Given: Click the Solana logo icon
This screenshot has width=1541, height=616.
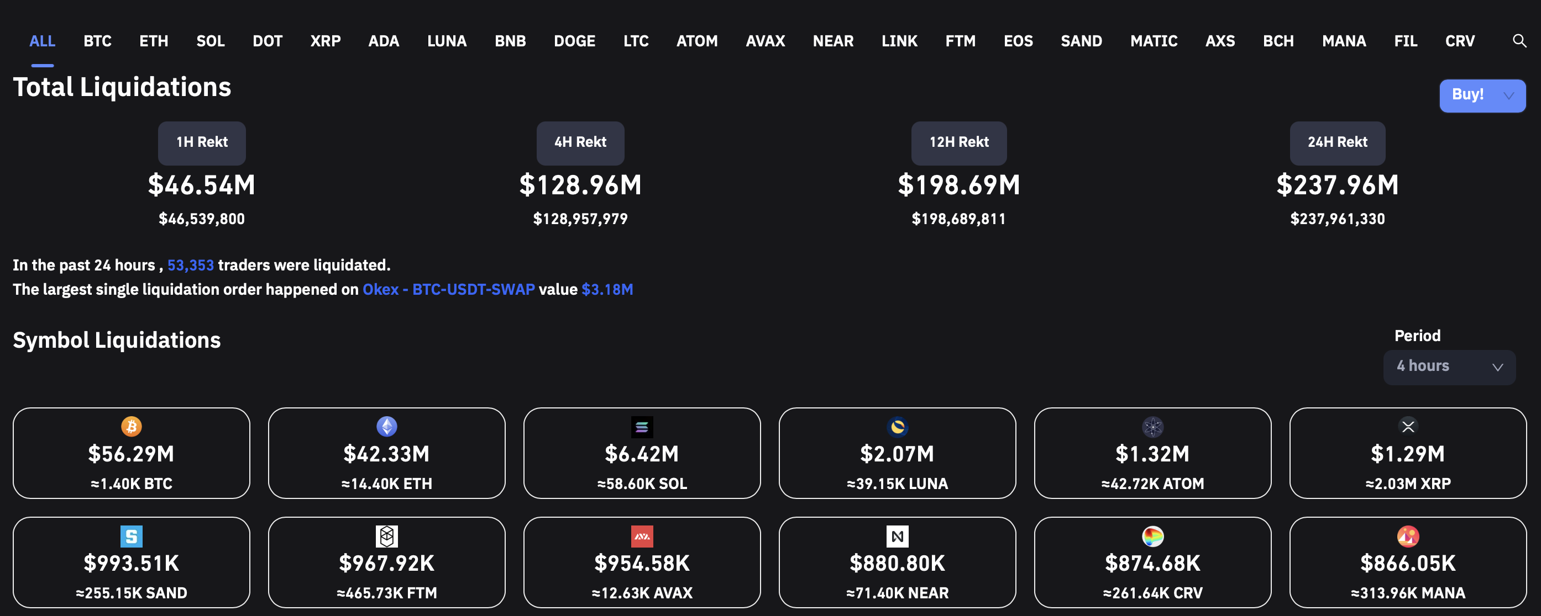Looking at the screenshot, I should [x=642, y=427].
